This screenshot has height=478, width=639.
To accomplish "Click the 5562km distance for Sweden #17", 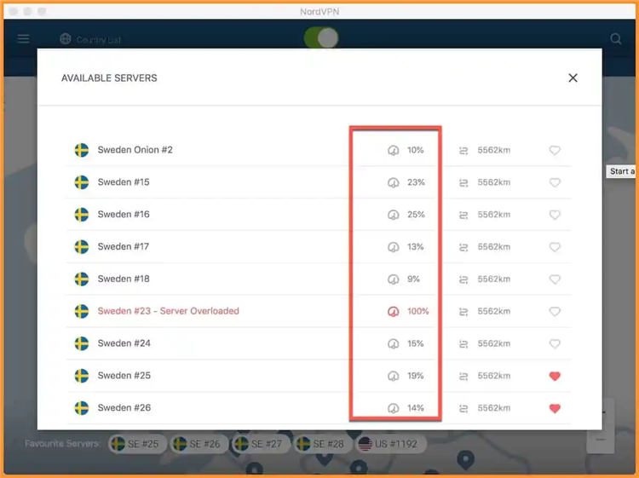I will coord(494,247).
